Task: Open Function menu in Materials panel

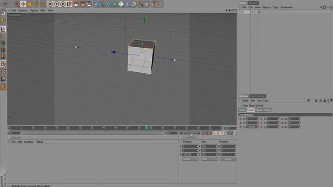Action: click(x=29, y=142)
